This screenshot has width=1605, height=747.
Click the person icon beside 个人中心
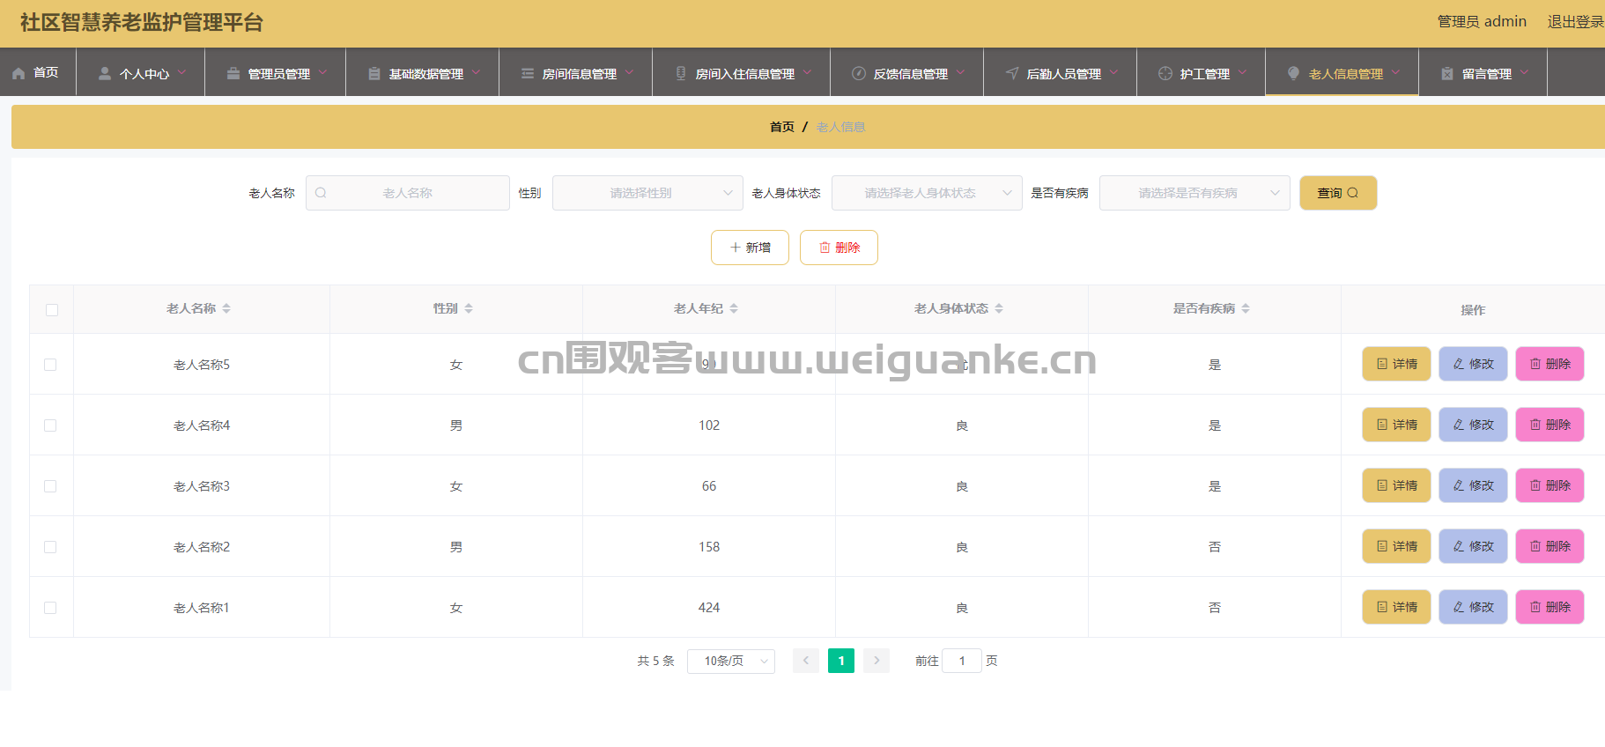(105, 73)
